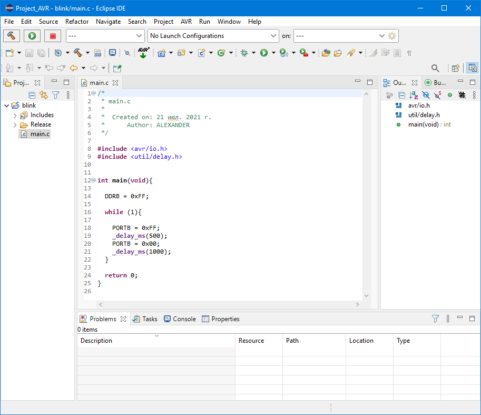Switch to the Tasks tab
The image size is (481, 415).
pyautogui.click(x=145, y=319)
